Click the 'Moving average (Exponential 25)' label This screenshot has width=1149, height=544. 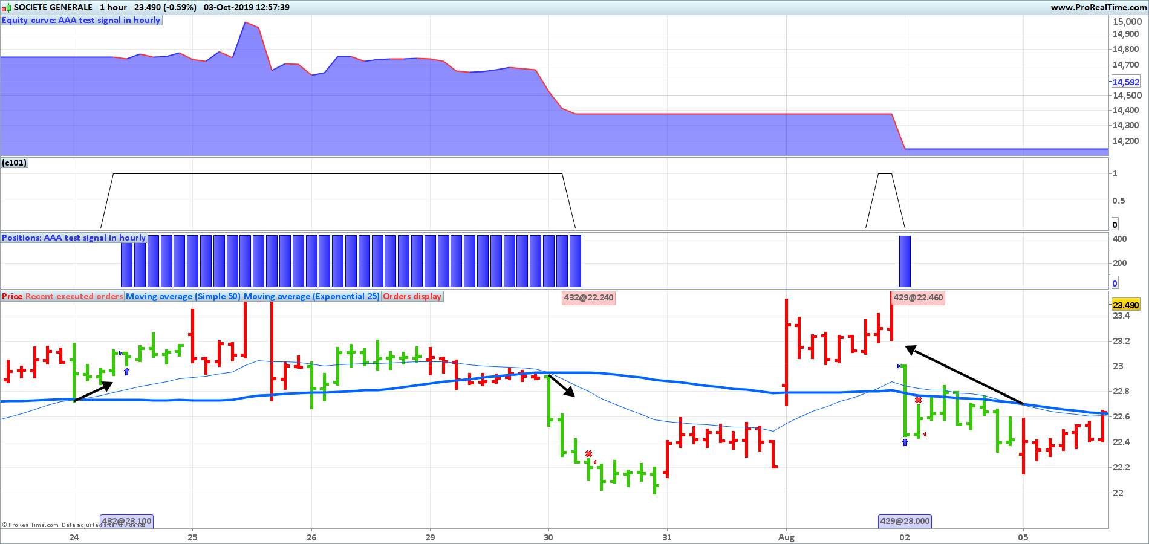pos(311,296)
